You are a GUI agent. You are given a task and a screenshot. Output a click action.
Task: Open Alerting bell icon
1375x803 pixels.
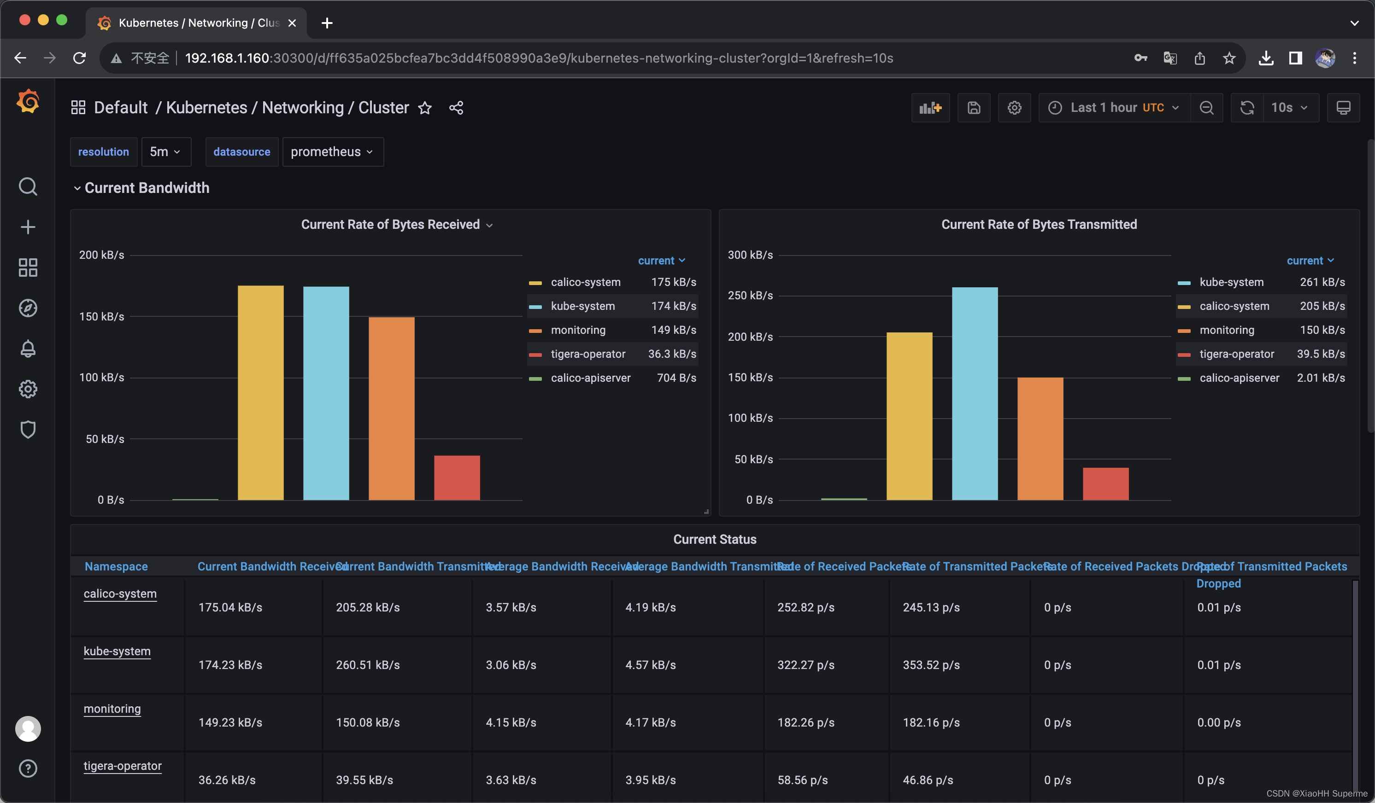point(28,349)
